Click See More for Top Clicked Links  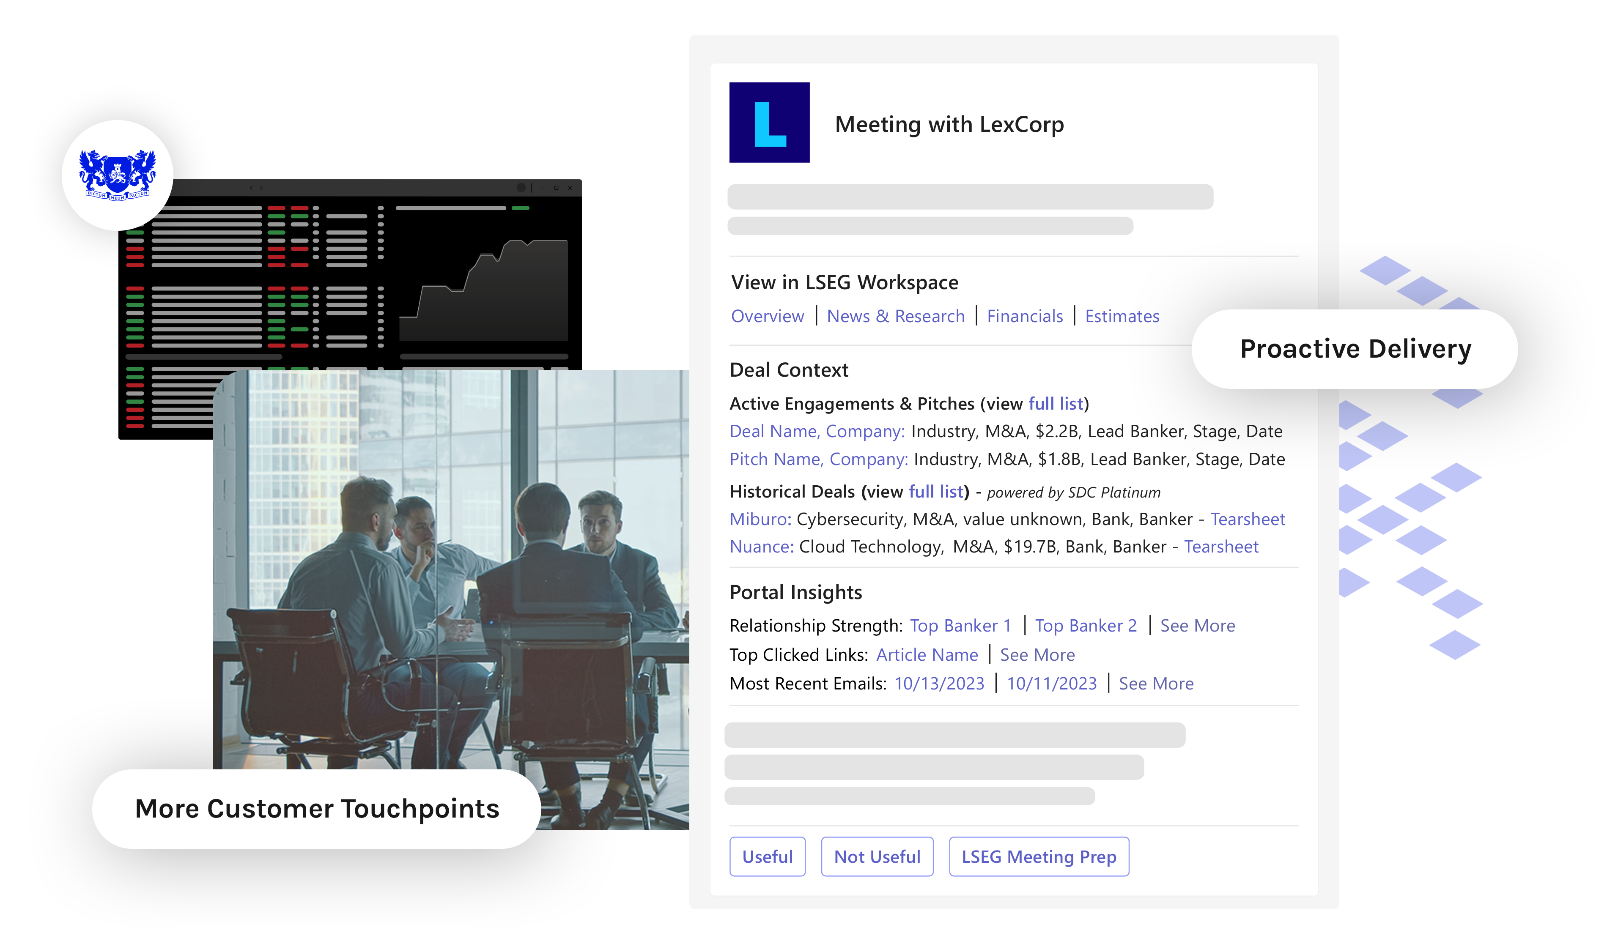pos(1037,655)
